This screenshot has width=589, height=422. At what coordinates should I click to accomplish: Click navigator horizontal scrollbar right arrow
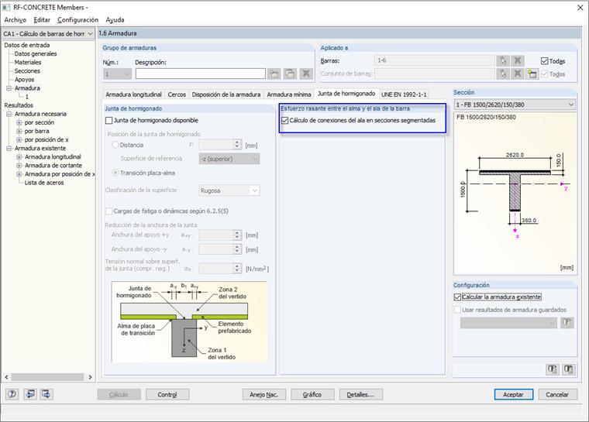90,377
